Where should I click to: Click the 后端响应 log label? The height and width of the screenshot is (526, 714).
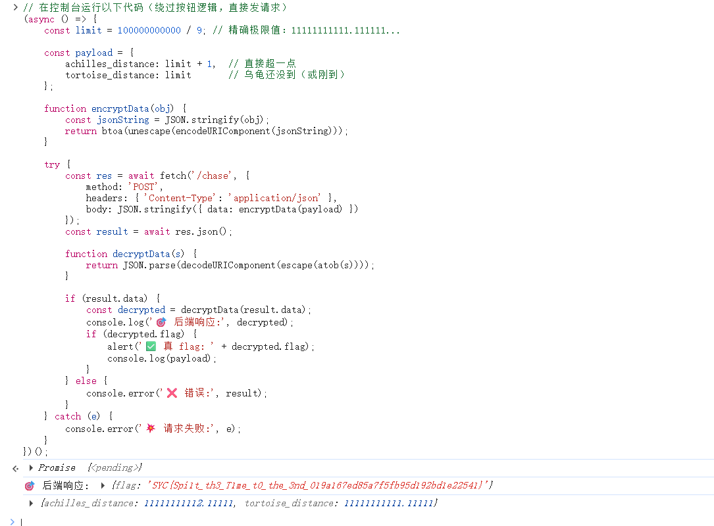click(66, 486)
